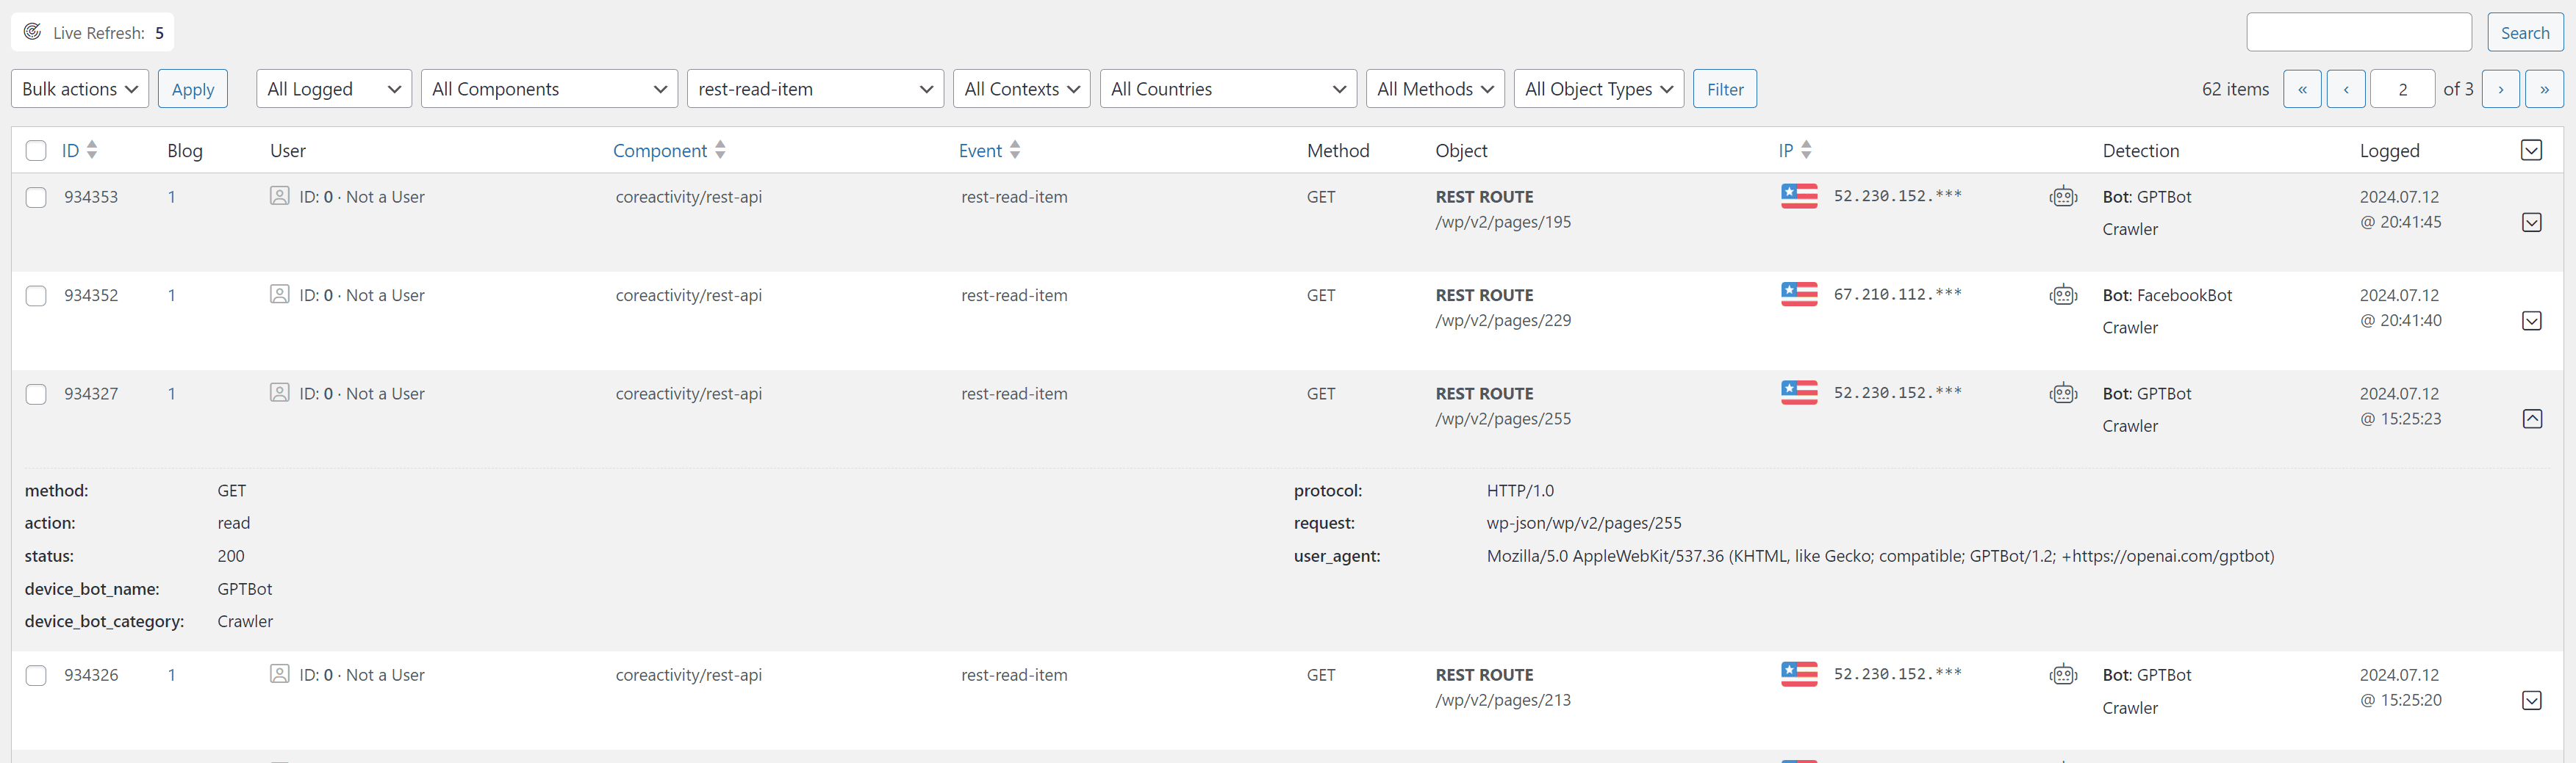Image resolution: width=2576 pixels, height=763 pixels.
Task: Check the checkbox for row 934352
Action: pos(36,296)
